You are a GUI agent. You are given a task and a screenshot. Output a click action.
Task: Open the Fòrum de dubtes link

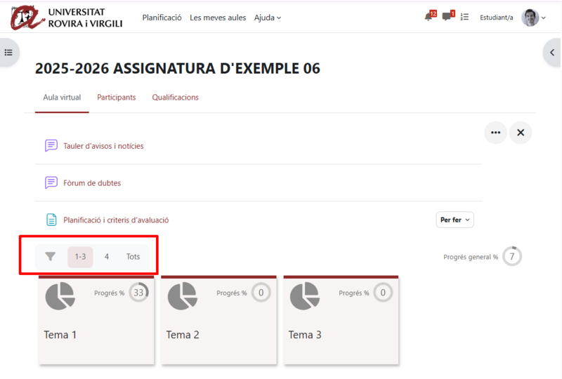click(92, 183)
